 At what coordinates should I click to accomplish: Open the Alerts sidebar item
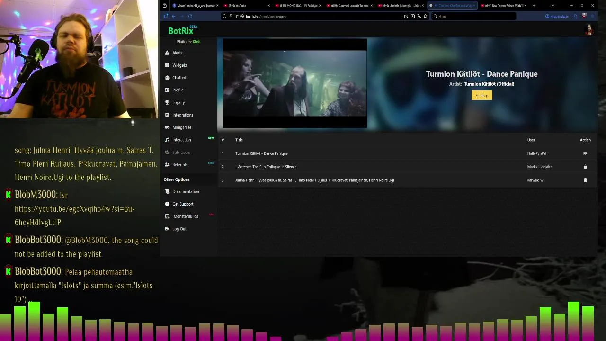[x=177, y=53]
